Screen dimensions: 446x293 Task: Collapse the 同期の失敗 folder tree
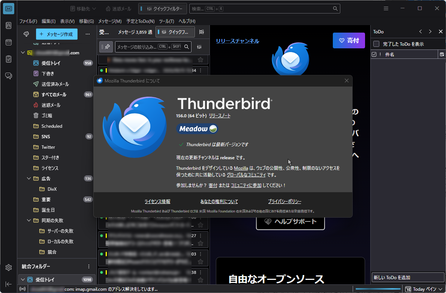coord(29,220)
